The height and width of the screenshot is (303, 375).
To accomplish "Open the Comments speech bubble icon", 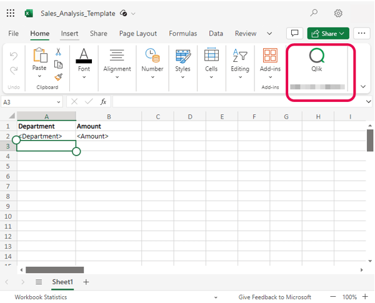I will 295,33.
